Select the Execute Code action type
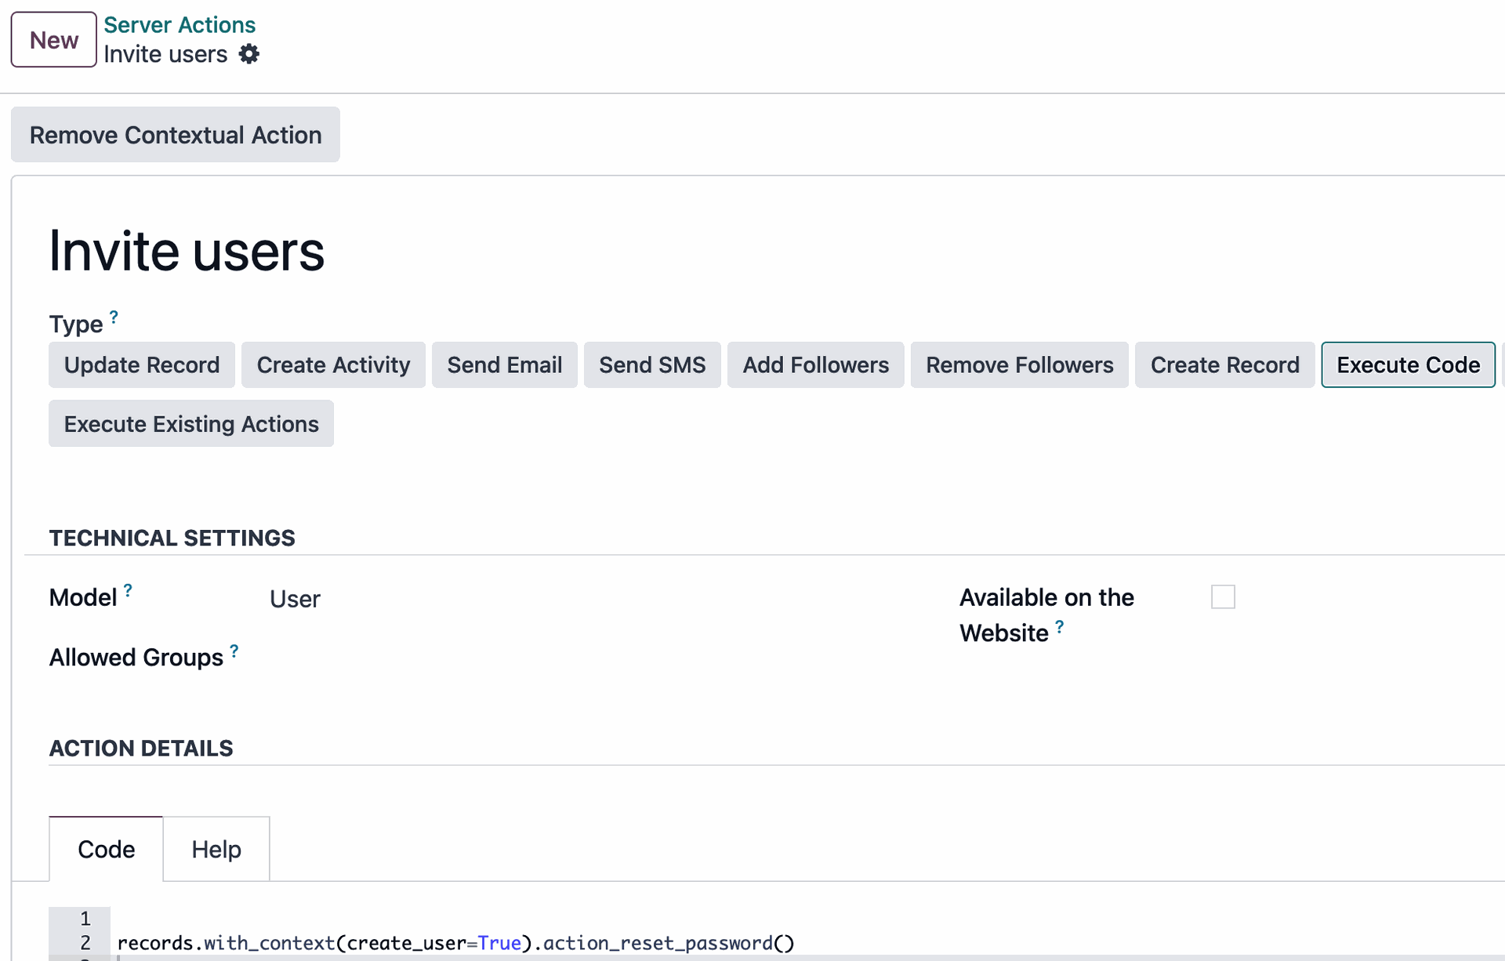The width and height of the screenshot is (1505, 961). [x=1409, y=364]
